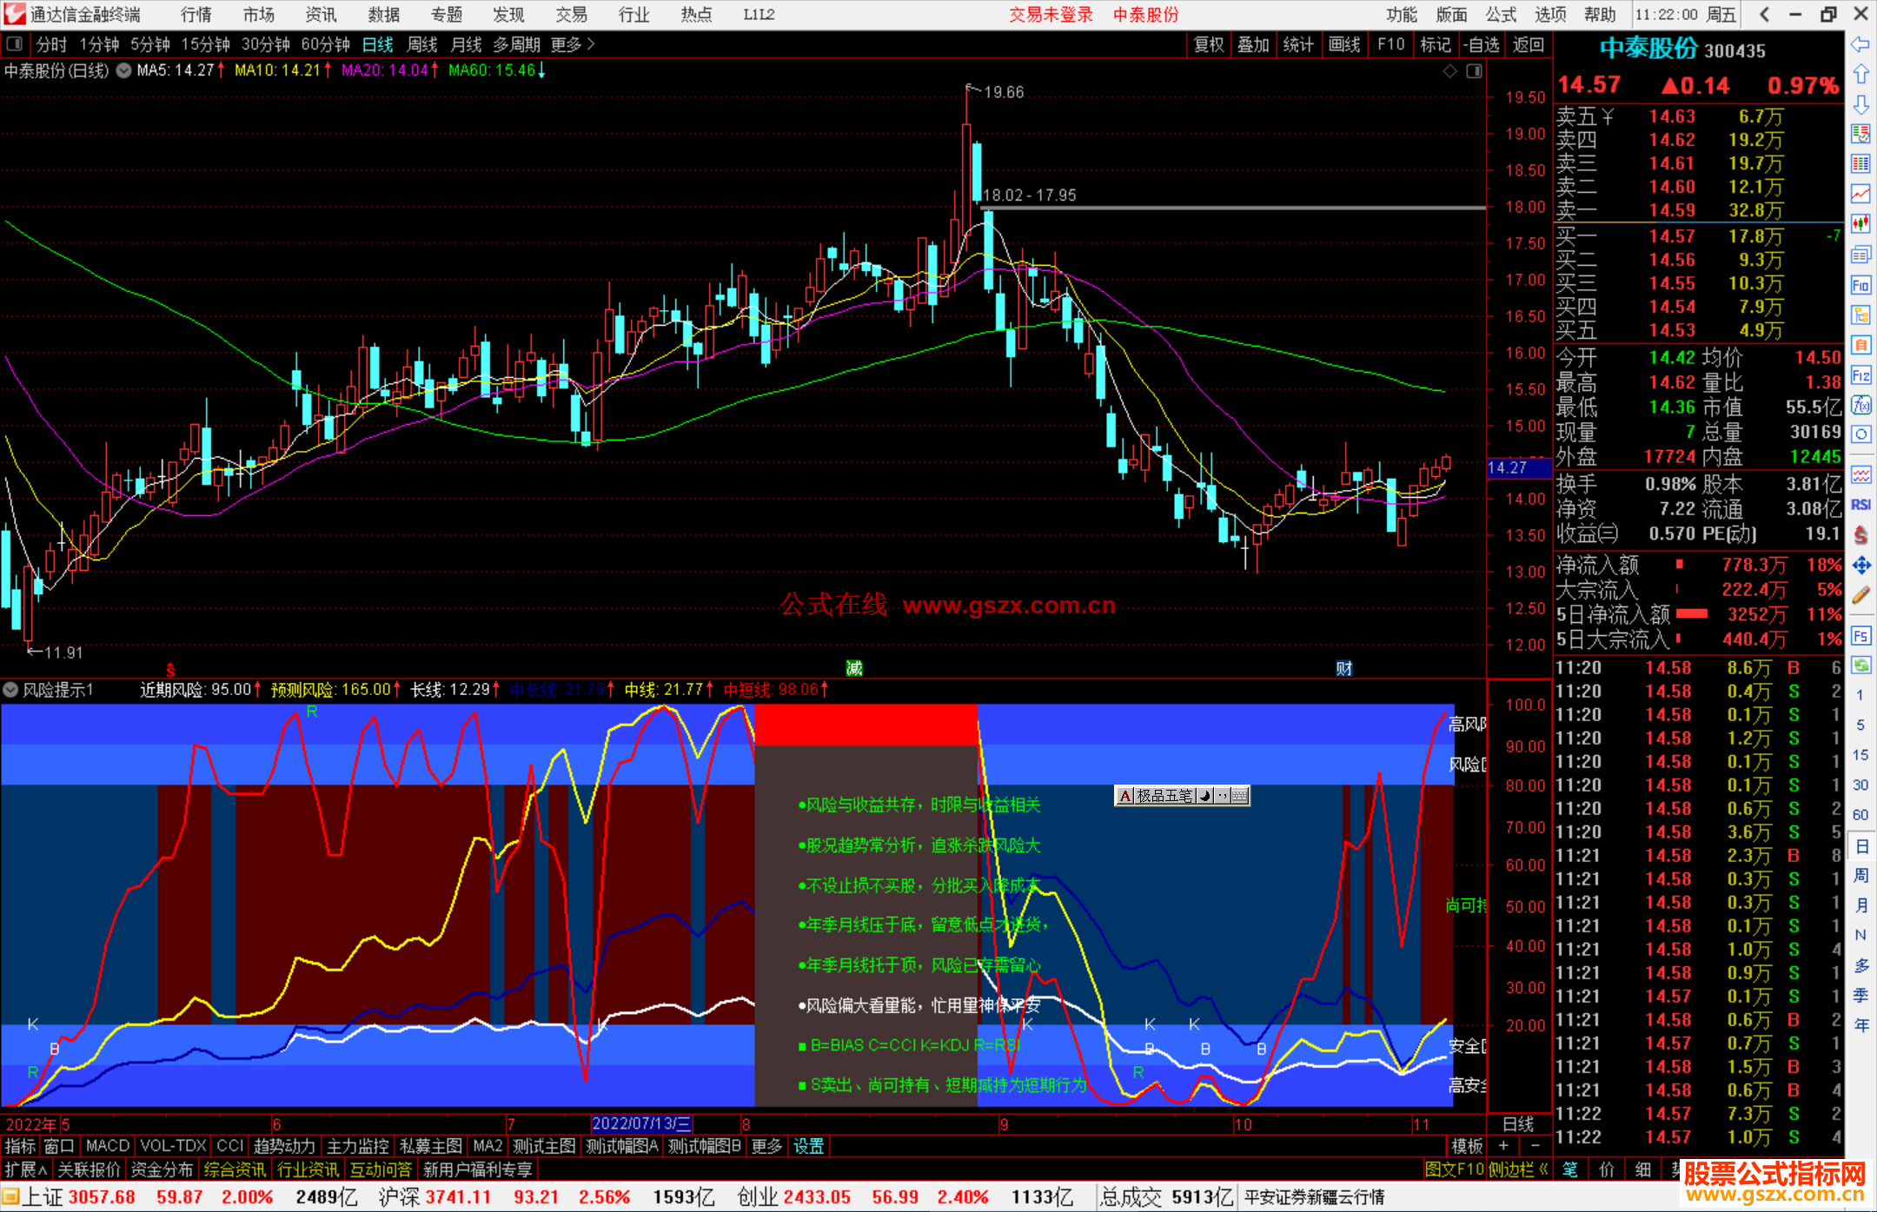1877x1212 pixels.
Task: Click the minus zoom-out button beside 模板
Action: point(1535,1146)
